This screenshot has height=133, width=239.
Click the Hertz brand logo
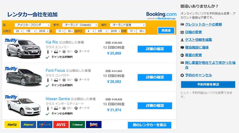(x=12, y=125)
